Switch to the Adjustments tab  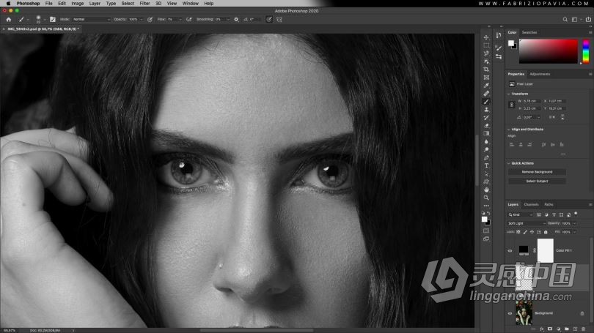pos(540,74)
